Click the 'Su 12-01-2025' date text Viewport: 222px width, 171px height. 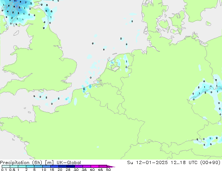(147, 163)
